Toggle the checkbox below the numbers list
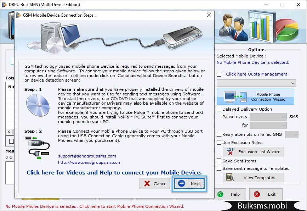 click(12, 141)
